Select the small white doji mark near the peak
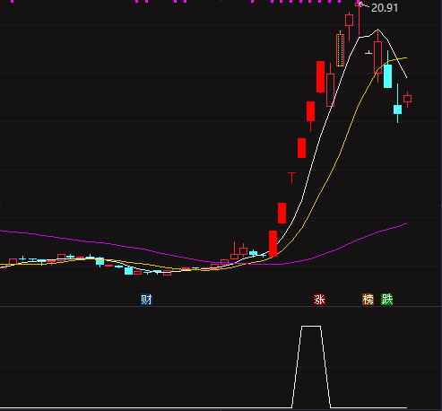 (x=368, y=53)
